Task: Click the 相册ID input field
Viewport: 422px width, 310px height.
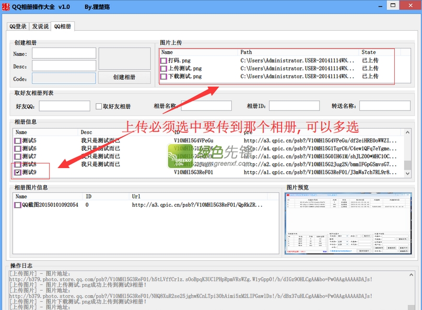Action: tap(295, 105)
